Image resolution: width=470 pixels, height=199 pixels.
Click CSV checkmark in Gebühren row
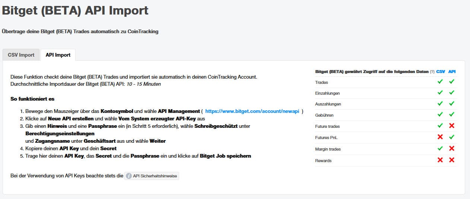click(440, 115)
